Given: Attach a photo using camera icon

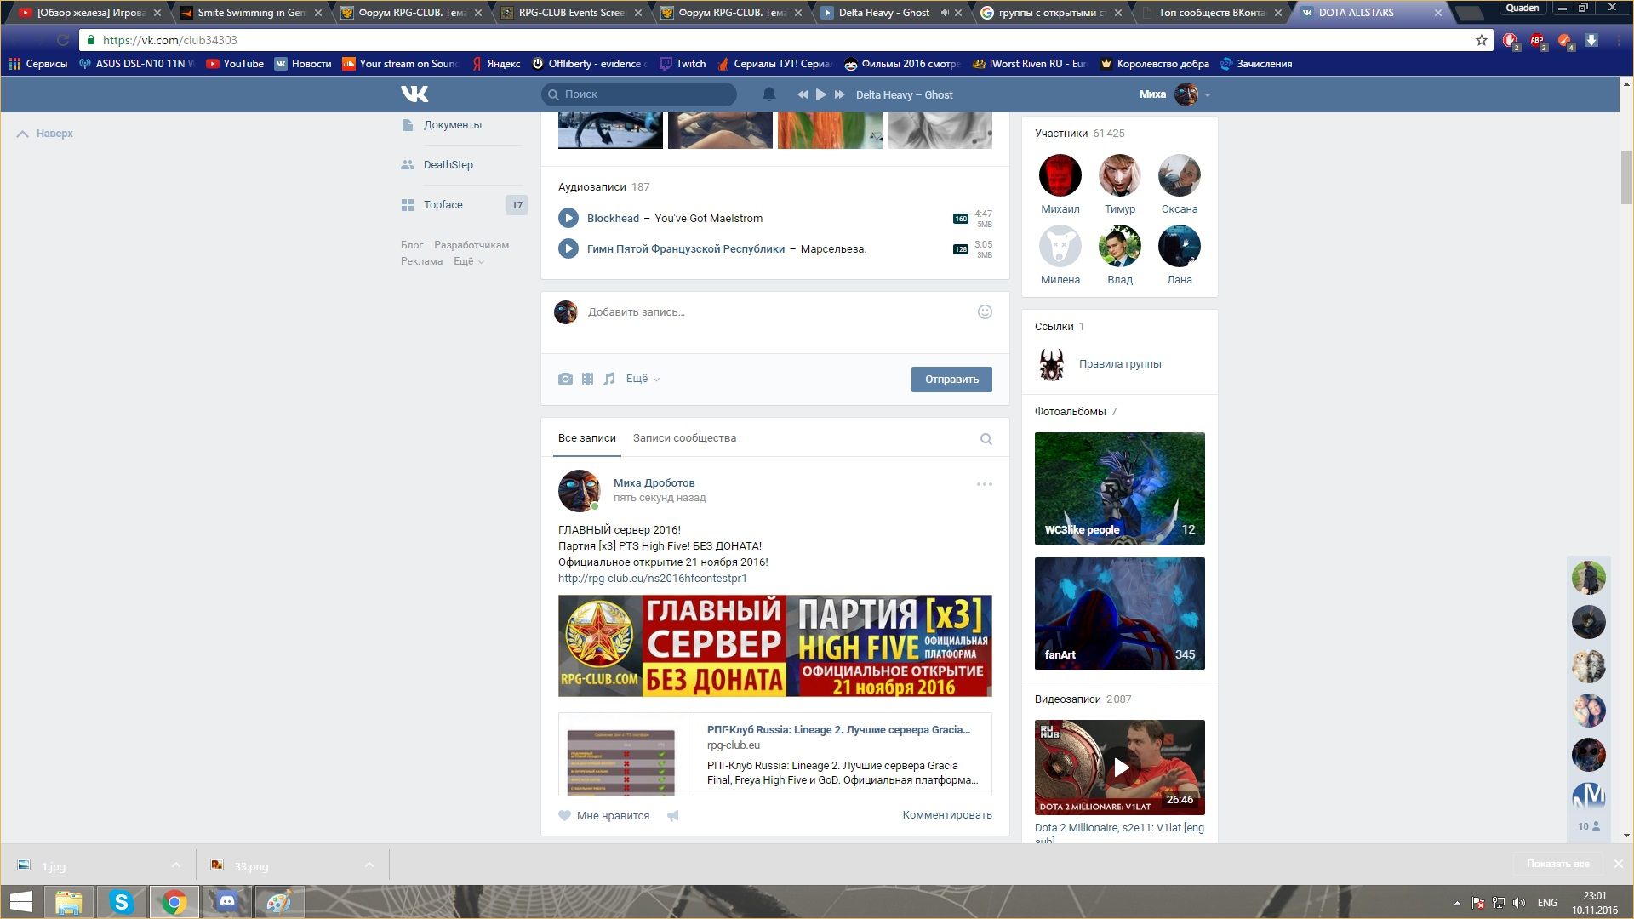Looking at the screenshot, I should click(x=565, y=379).
